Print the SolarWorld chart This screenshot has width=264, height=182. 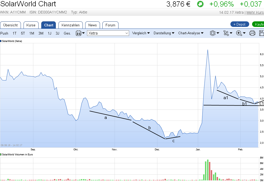click(252, 33)
